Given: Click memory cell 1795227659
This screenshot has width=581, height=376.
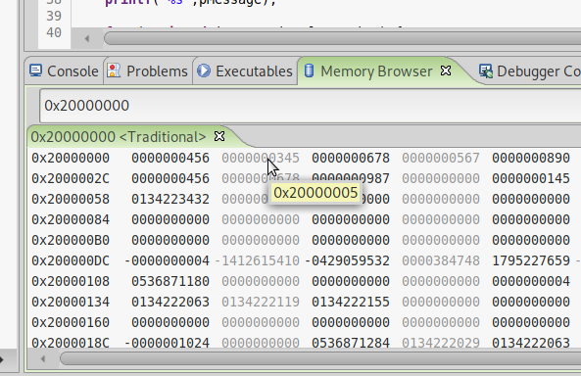Looking at the screenshot, I should 531,260.
